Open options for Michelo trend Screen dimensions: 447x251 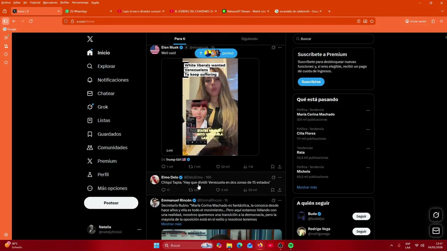pos(368,168)
